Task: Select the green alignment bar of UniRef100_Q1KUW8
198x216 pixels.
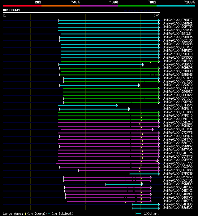Action: point(110,71)
